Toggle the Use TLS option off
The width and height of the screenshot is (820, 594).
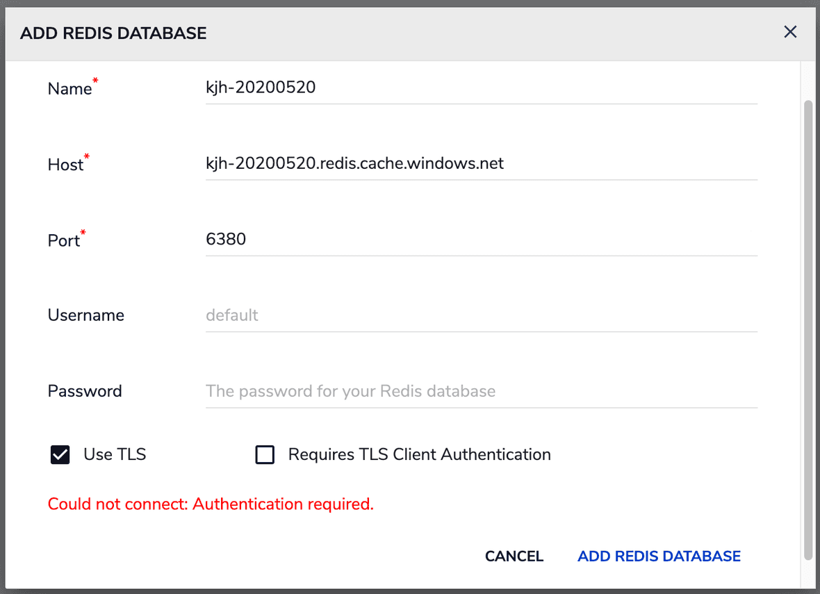coord(60,454)
